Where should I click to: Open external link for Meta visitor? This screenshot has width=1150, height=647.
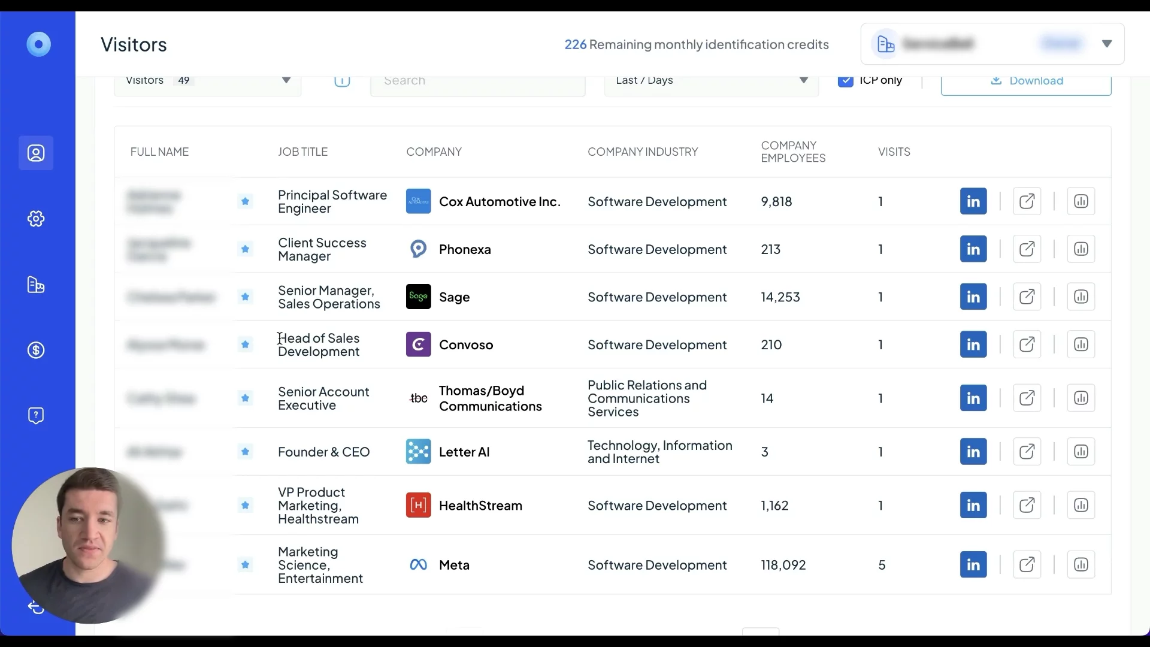[1027, 564]
